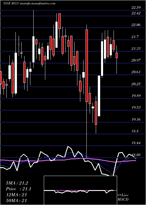Image resolution: width=146 pixels, height=205 pixels.
Task: Open the Live MACD inset chart
Action: point(80,190)
